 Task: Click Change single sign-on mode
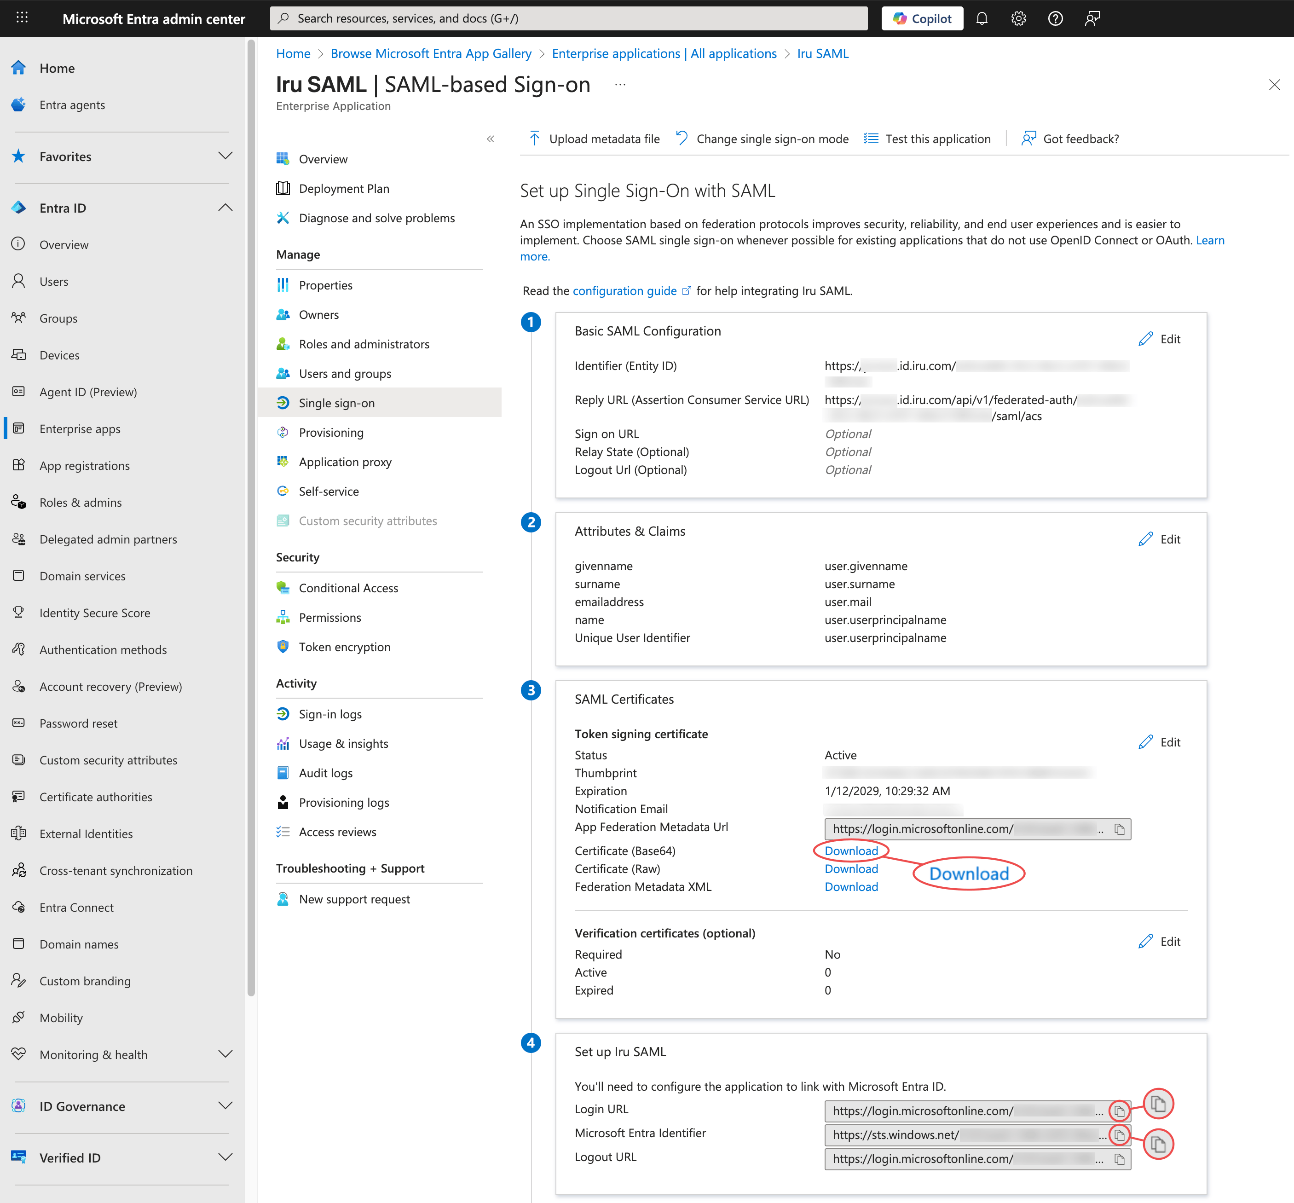[x=762, y=139]
